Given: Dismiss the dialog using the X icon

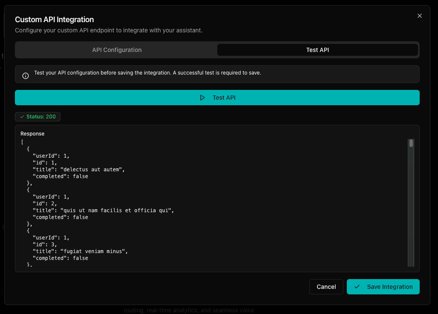Looking at the screenshot, I should 420,16.
